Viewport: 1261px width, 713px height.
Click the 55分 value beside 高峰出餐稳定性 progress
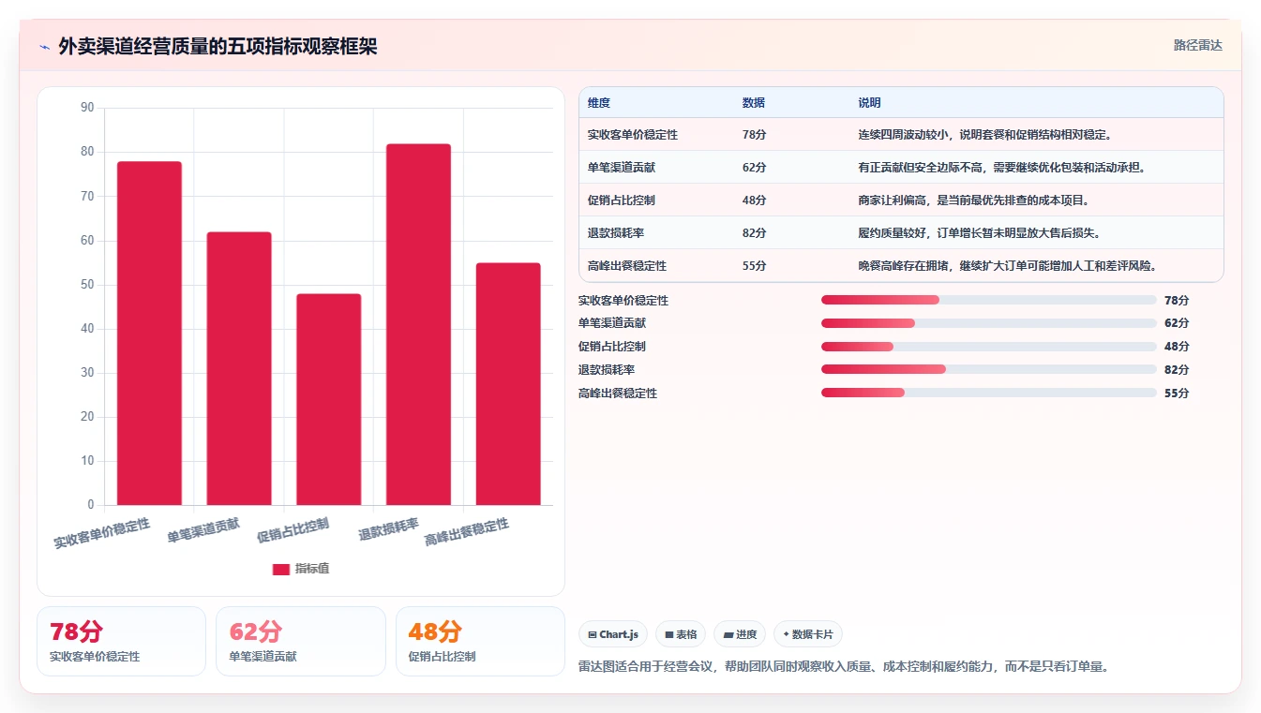(x=1177, y=394)
